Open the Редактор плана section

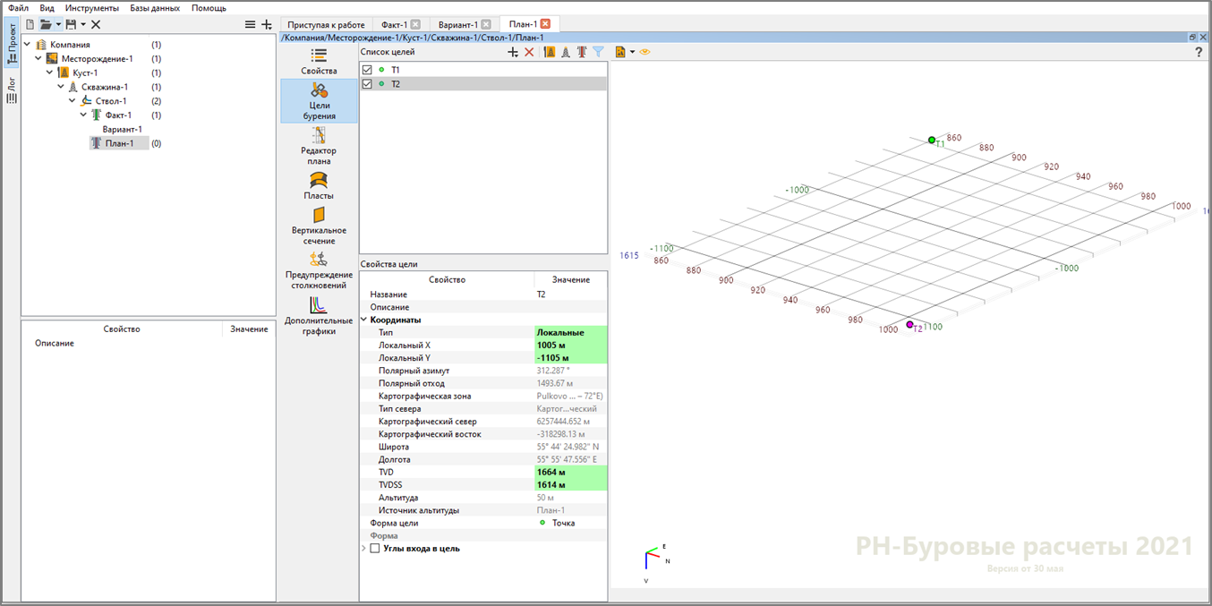coord(319,146)
